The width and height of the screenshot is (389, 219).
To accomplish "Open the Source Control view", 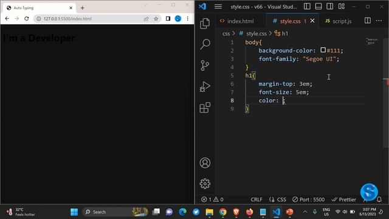I will pos(205,66).
